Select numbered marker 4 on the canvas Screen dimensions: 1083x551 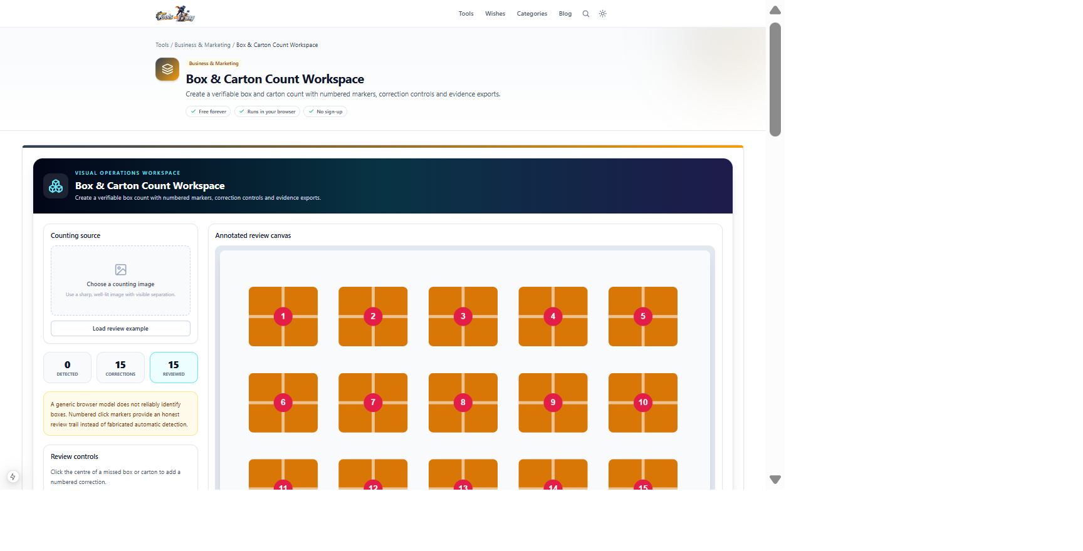(x=553, y=316)
